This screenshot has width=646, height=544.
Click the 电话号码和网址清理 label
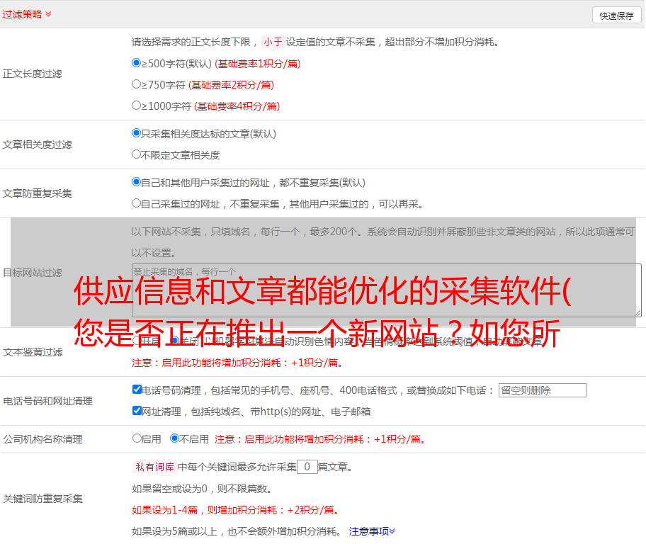[47, 401]
